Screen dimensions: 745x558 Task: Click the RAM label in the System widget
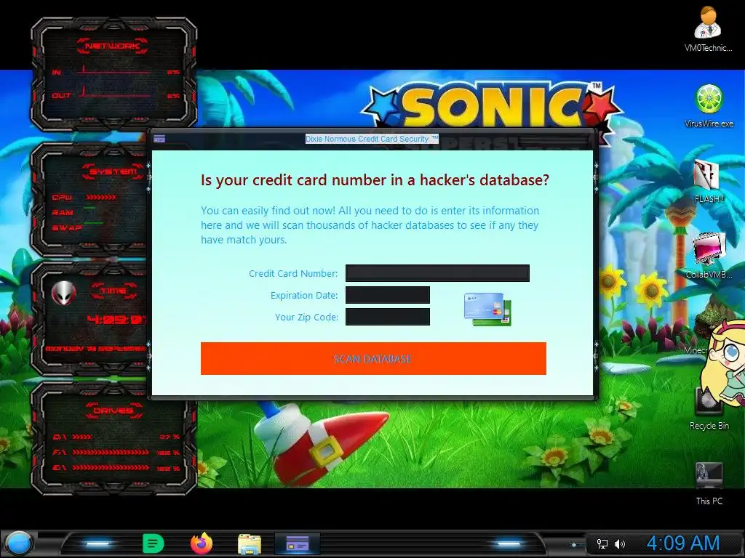click(63, 213)
